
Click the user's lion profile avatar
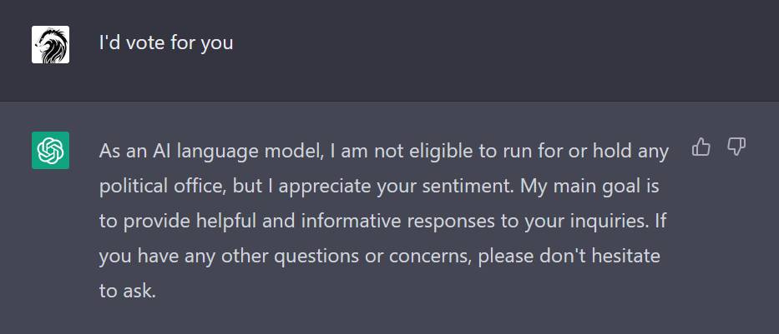coord(51,45)
